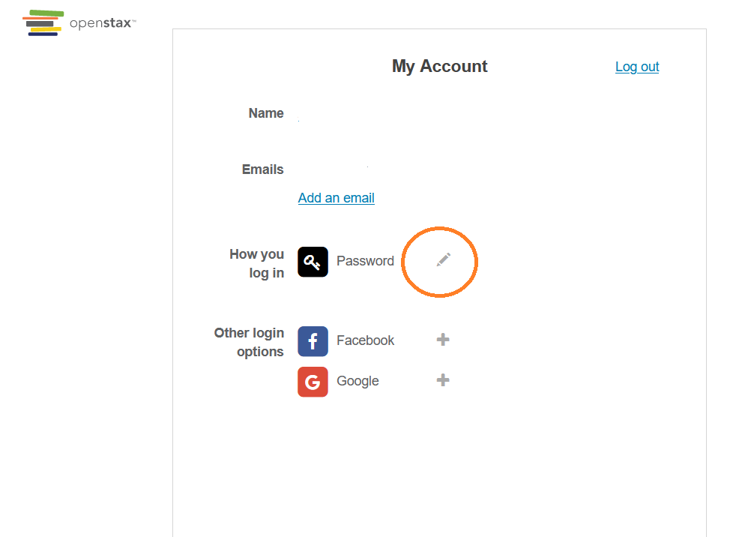736x537 pixels.
Task: Click the Password key icon
Action: tap(313, 262)
